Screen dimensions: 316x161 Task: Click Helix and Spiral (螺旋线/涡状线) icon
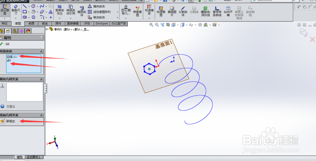[x=205, y=8]
